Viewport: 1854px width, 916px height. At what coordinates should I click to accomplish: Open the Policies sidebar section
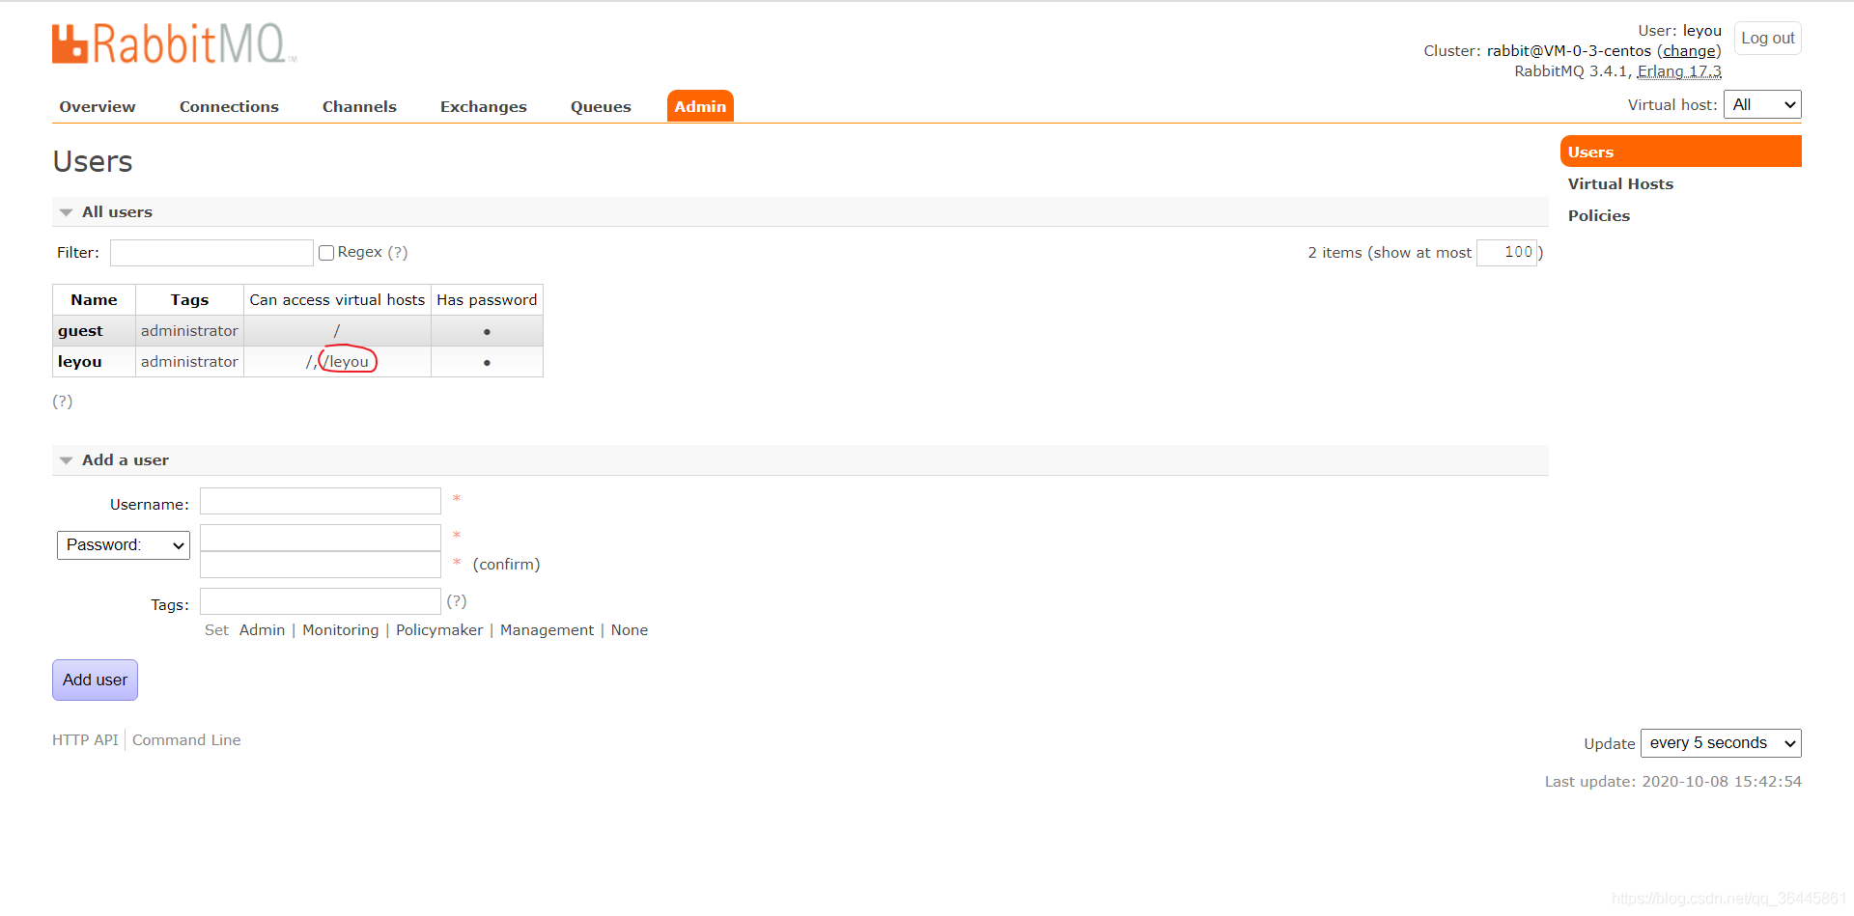point(1599,215)
